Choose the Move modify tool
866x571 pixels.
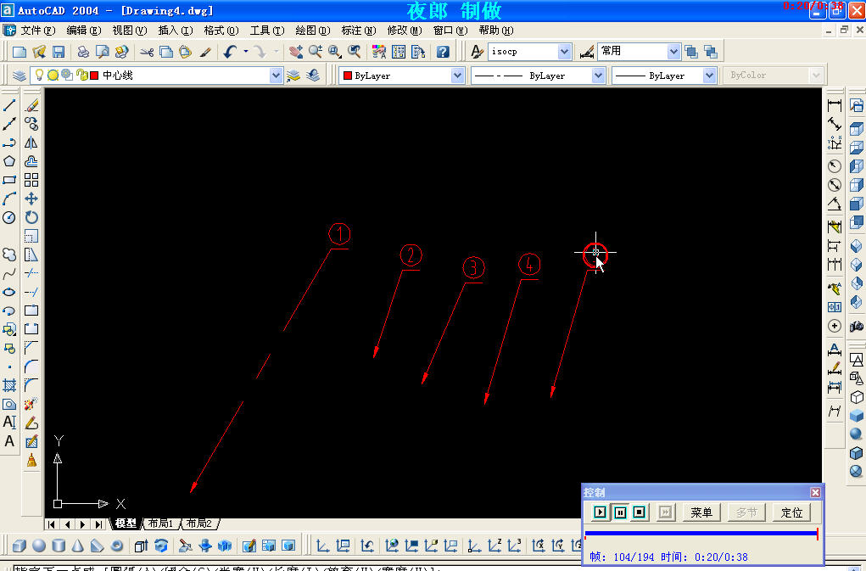[x=31, y=199]
